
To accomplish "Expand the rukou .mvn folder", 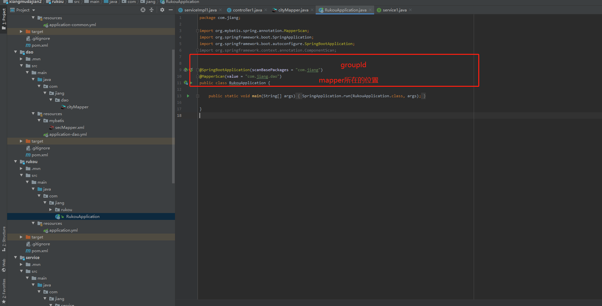I will pos(21,168).
